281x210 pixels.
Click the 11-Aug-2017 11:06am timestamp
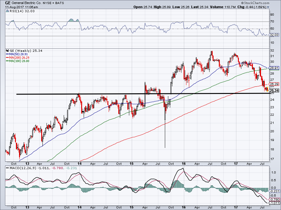[22, 7]
